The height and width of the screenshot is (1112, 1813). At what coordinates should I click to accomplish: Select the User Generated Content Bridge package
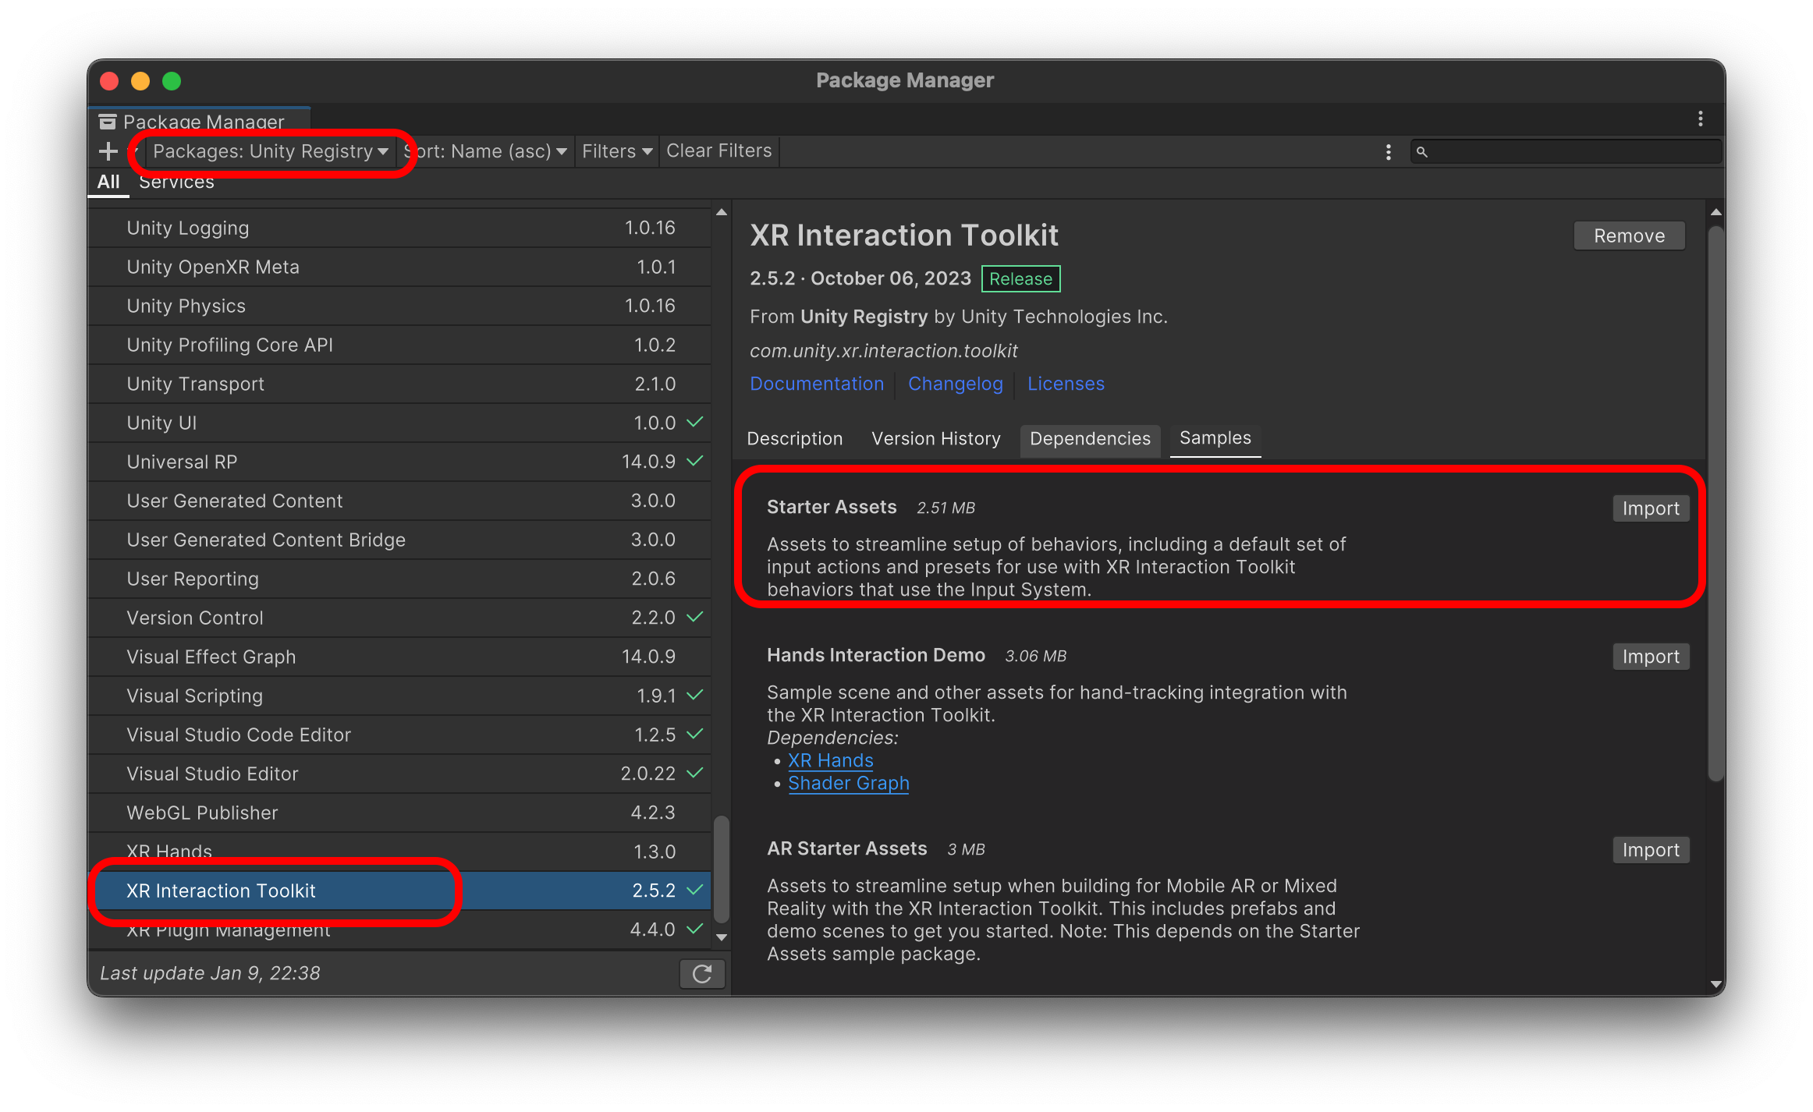tap(399, 540)
